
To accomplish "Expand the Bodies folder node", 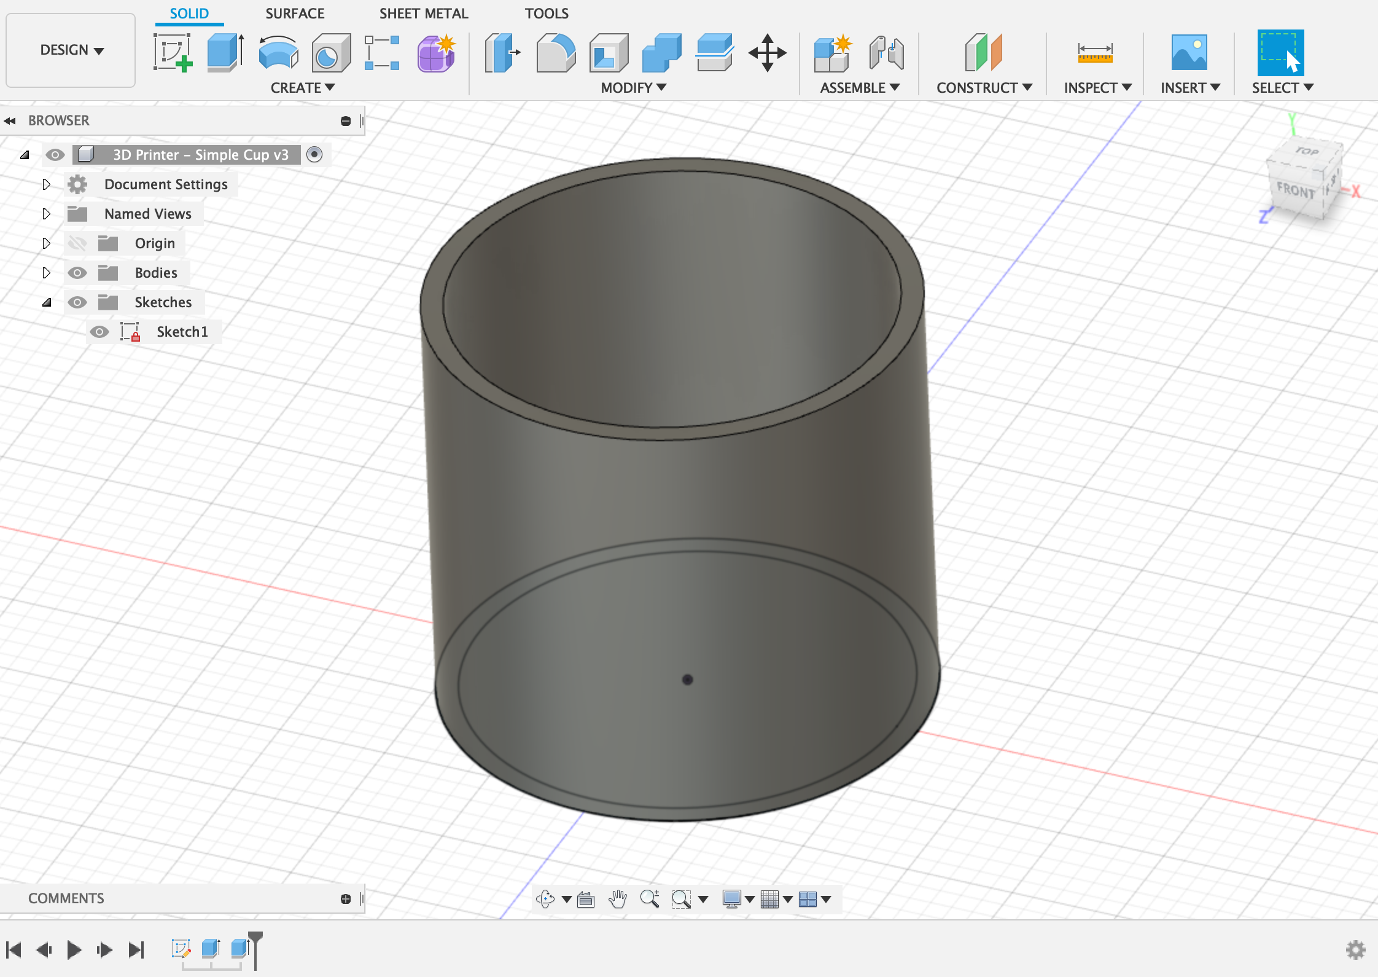I will click(x=46, y=273).
